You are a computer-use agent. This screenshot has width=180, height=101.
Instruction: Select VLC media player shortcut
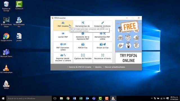coord(6,69)
